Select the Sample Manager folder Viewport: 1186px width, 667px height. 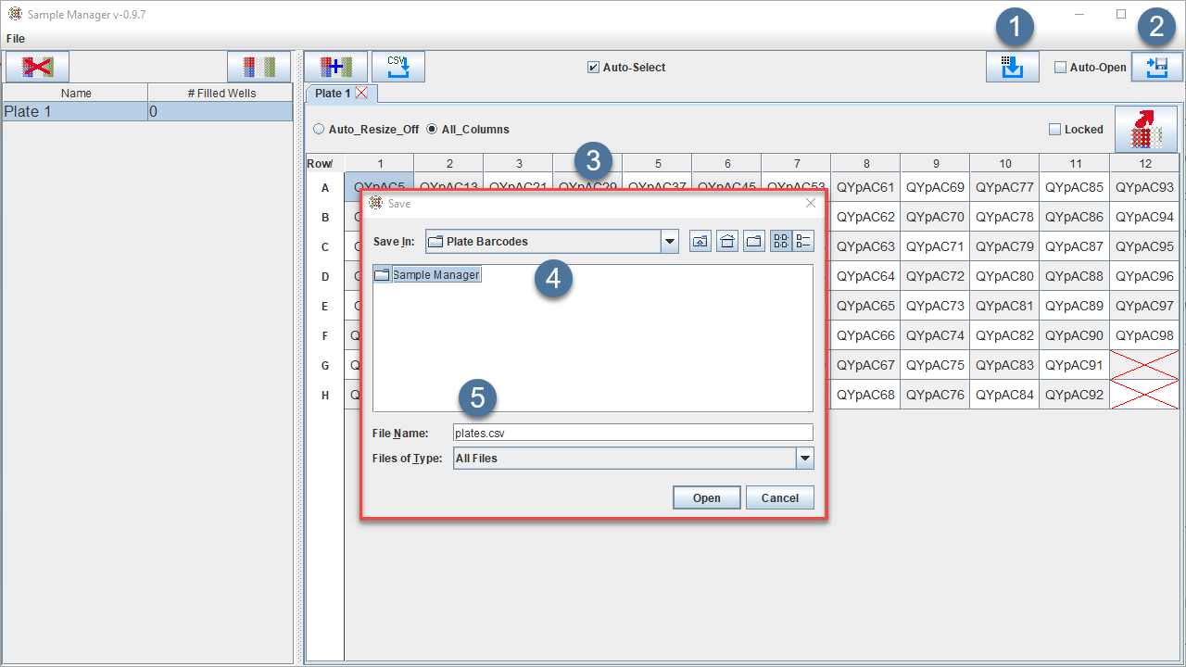pyautogui.click(x=427, y=275)
